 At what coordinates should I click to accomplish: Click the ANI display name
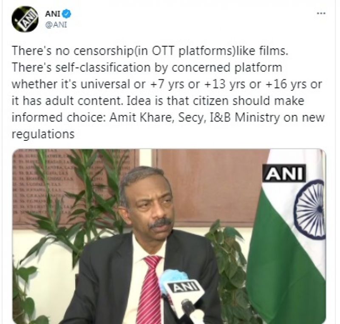pyautogui.click(x=52, y=14)
